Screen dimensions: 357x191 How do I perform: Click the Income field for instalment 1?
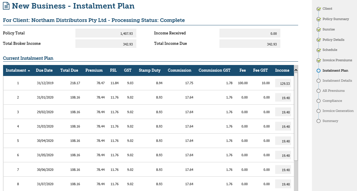click(x=283, y=83)
